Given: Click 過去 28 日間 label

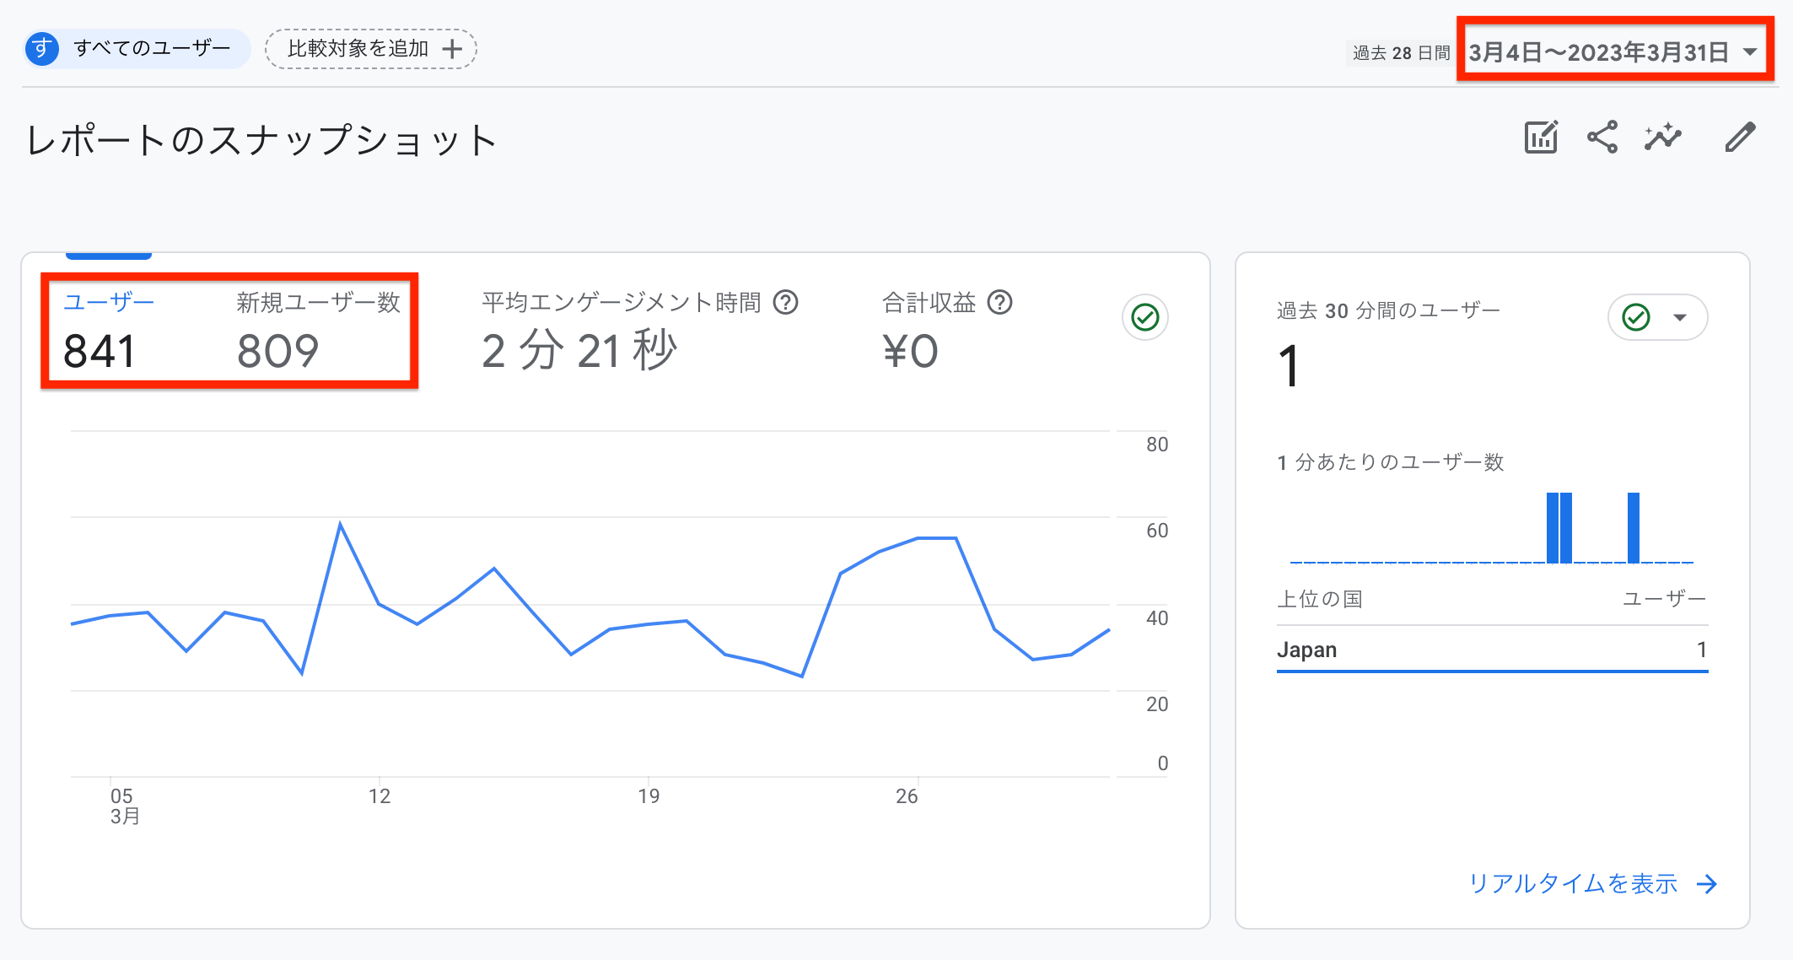Looking at the screenshot, I should (1401, 53).
